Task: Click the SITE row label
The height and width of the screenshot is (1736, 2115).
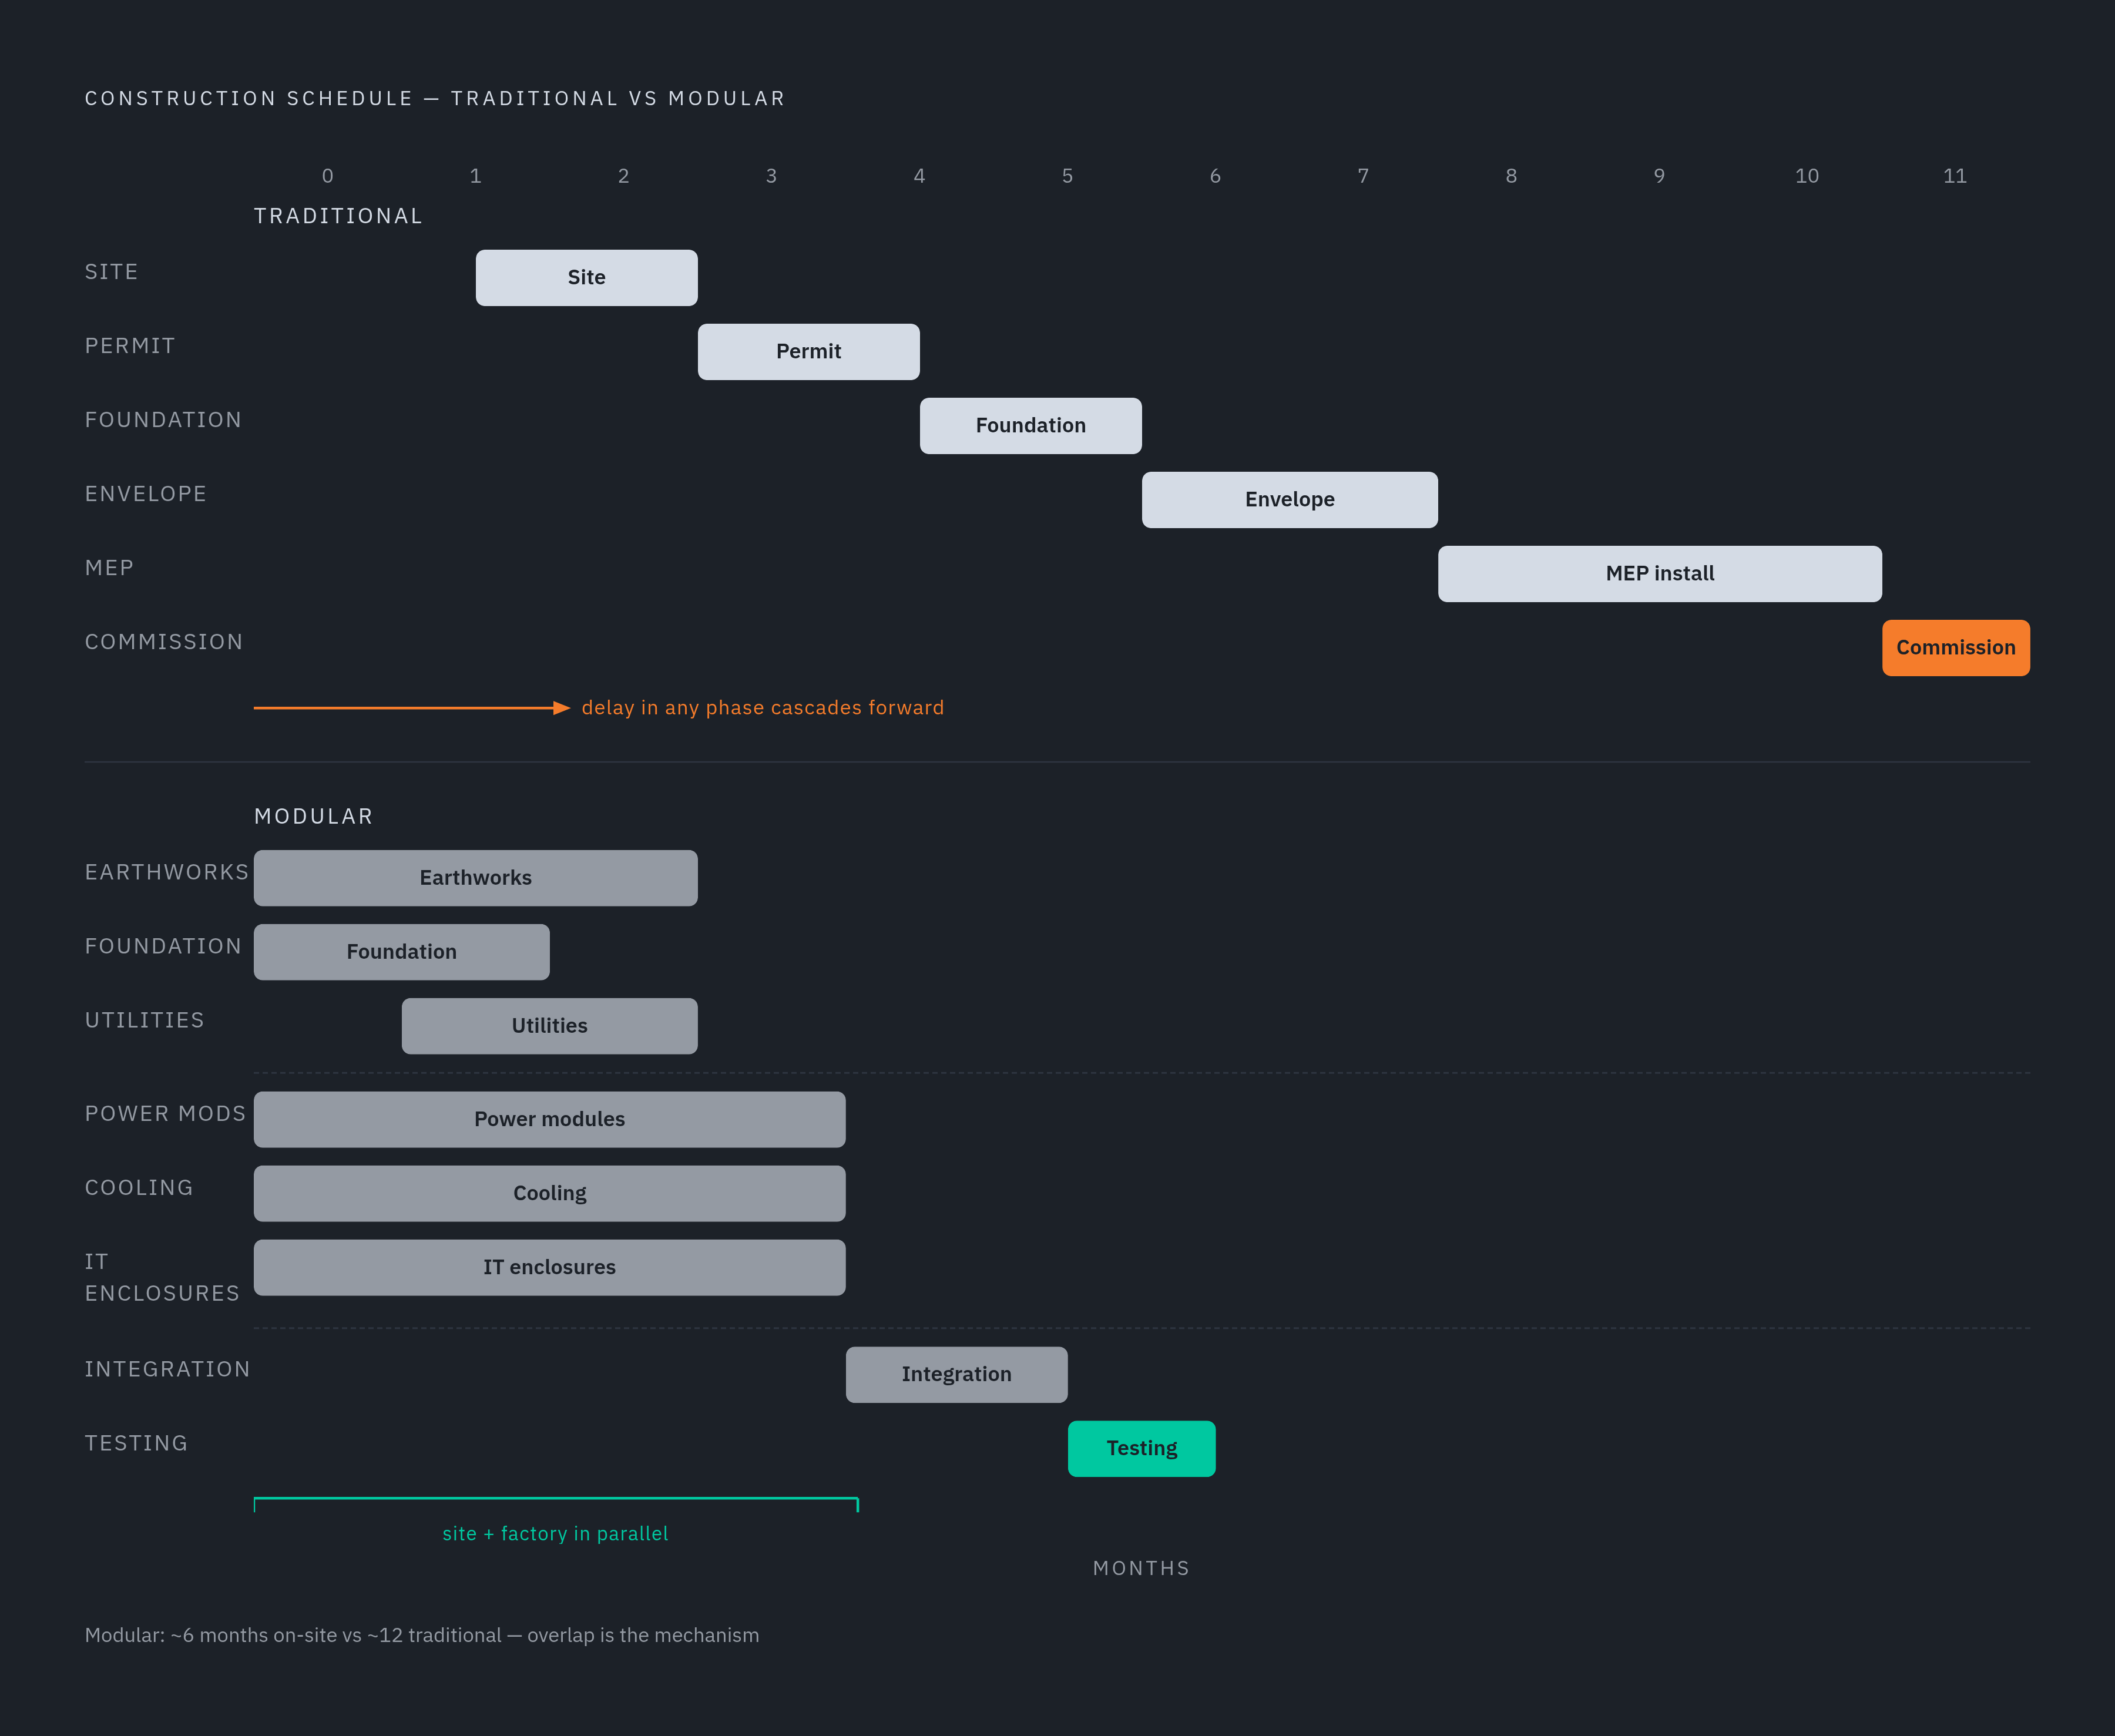Action: coord(111,272)
